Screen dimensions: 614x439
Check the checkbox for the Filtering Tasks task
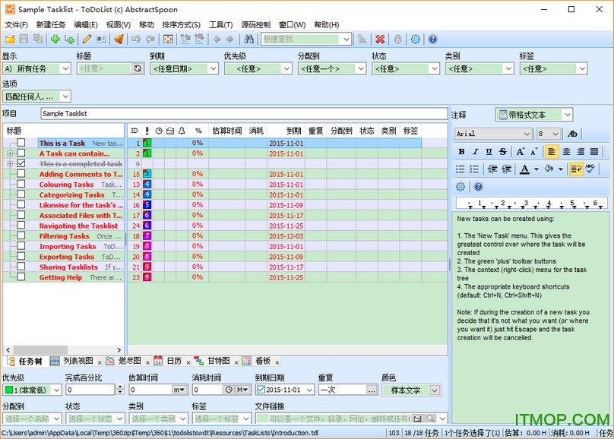tap(21, 236)
